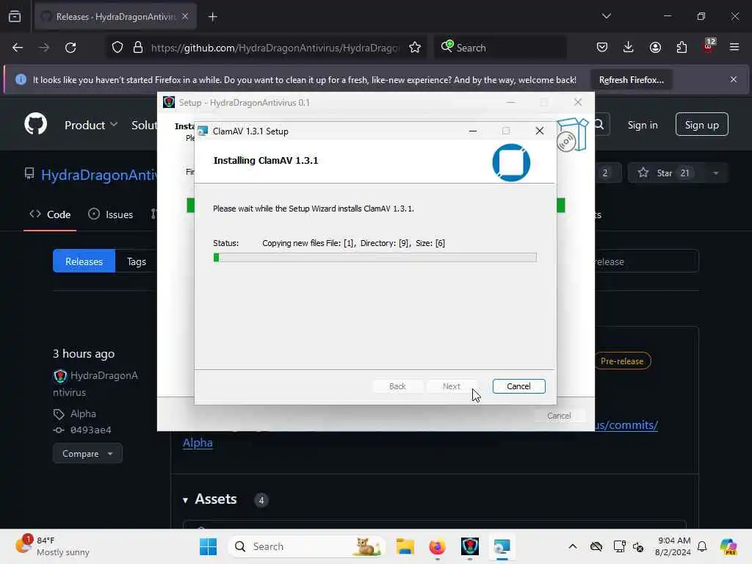Reload the page in Firefox
The height and width of the screenshot is (564, 752).
pyautogui.click(x=70, y=48)
